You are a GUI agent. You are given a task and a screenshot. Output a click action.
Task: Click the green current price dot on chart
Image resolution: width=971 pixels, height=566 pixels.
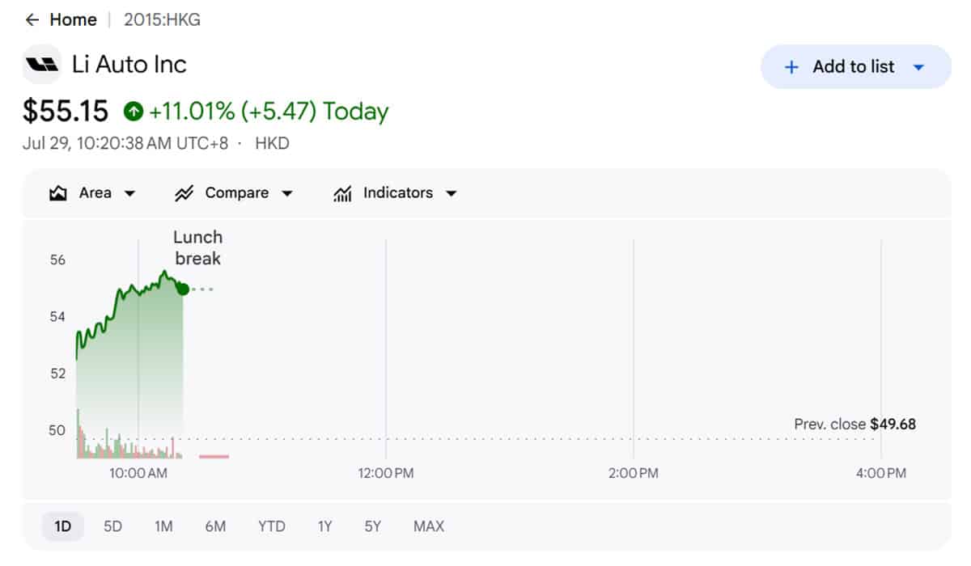tap(183, 289)
